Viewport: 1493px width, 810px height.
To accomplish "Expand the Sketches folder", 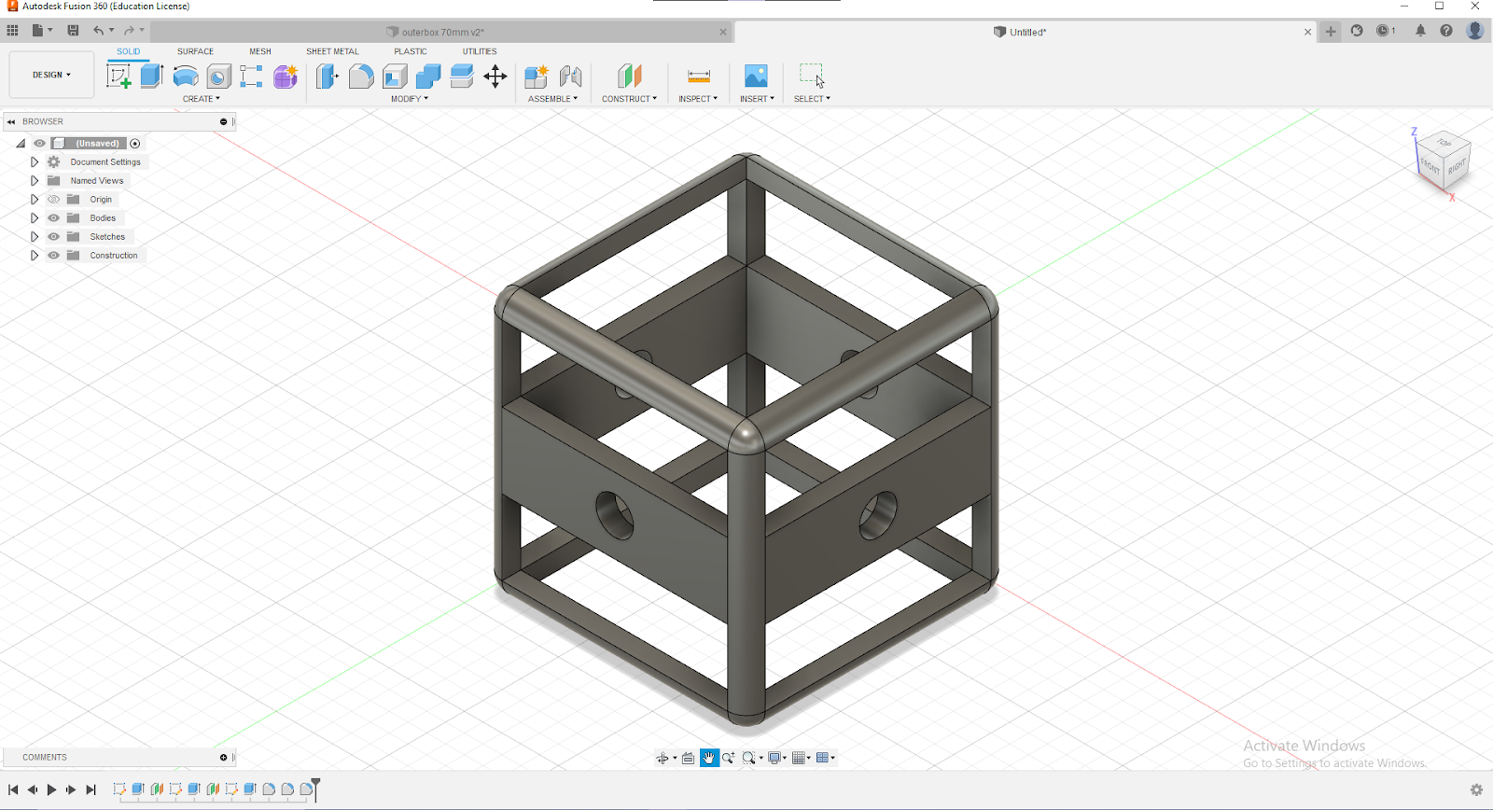I will (x=35, y=237).
